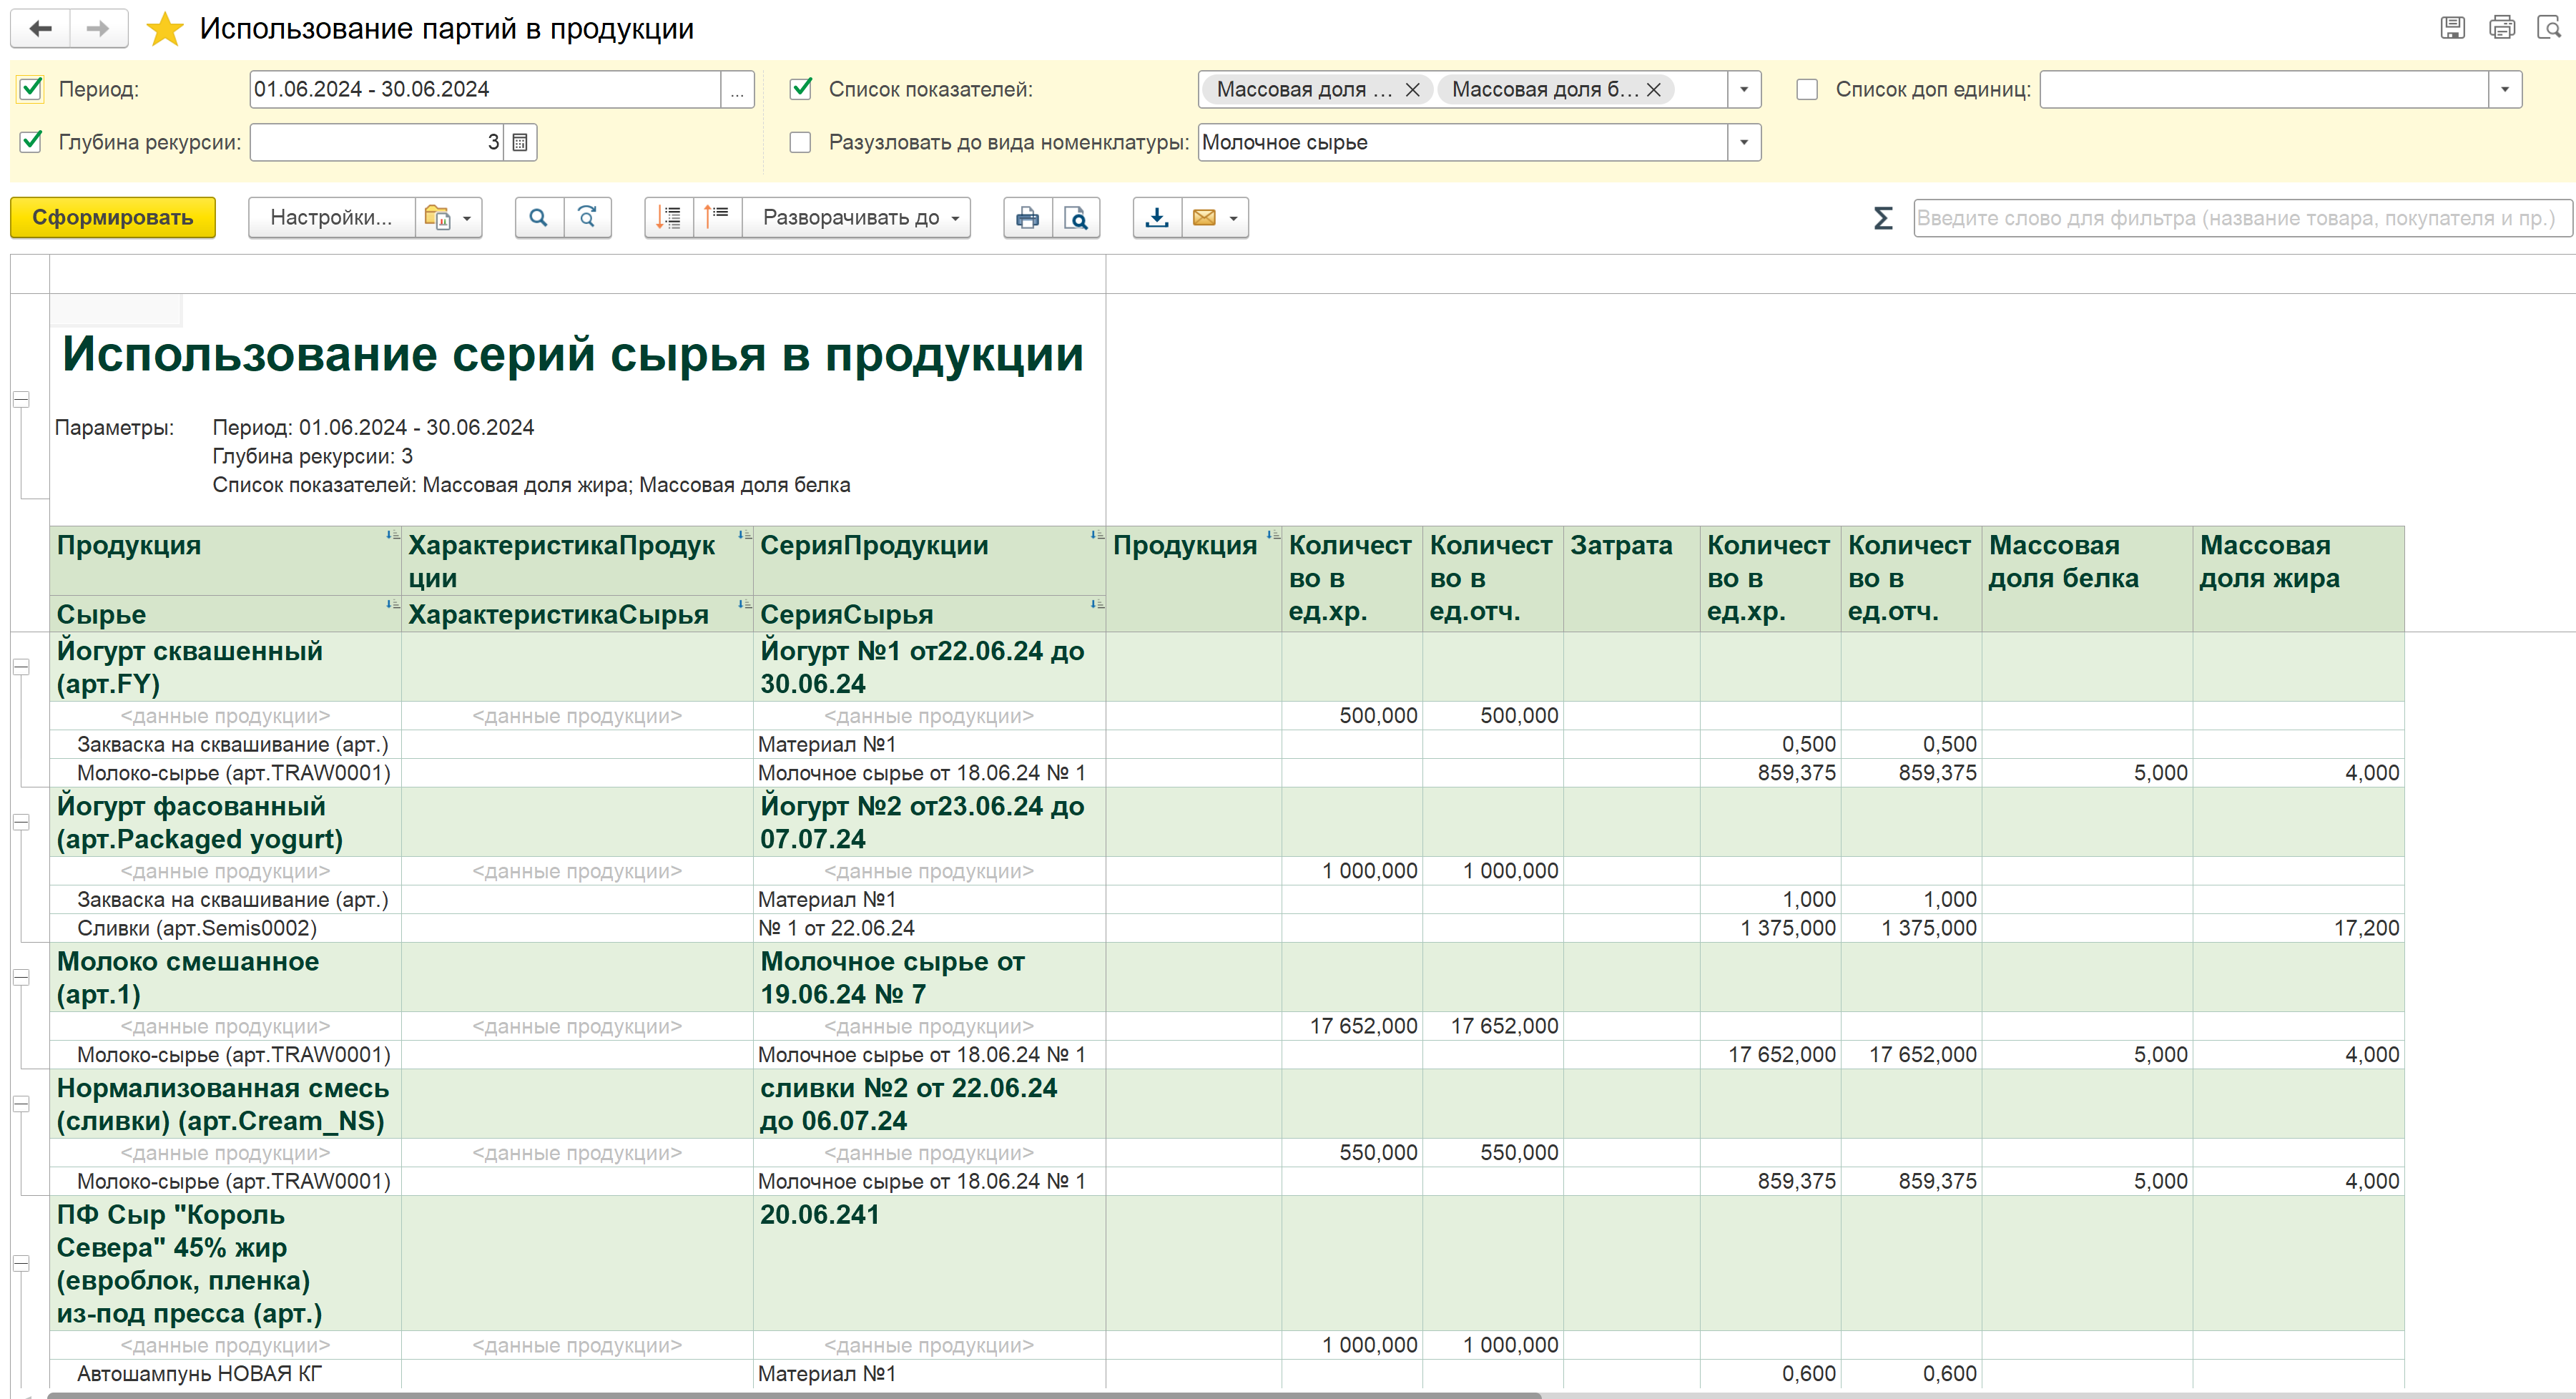Viewport: 2576px width, 1399px height.
Task: Click the recursion depth input field
Action: [x=377, y=142]
